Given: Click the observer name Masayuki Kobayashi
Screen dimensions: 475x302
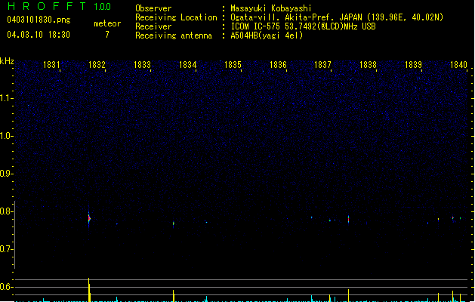Looking at the screenshot, I should click(x=271, y=8).
